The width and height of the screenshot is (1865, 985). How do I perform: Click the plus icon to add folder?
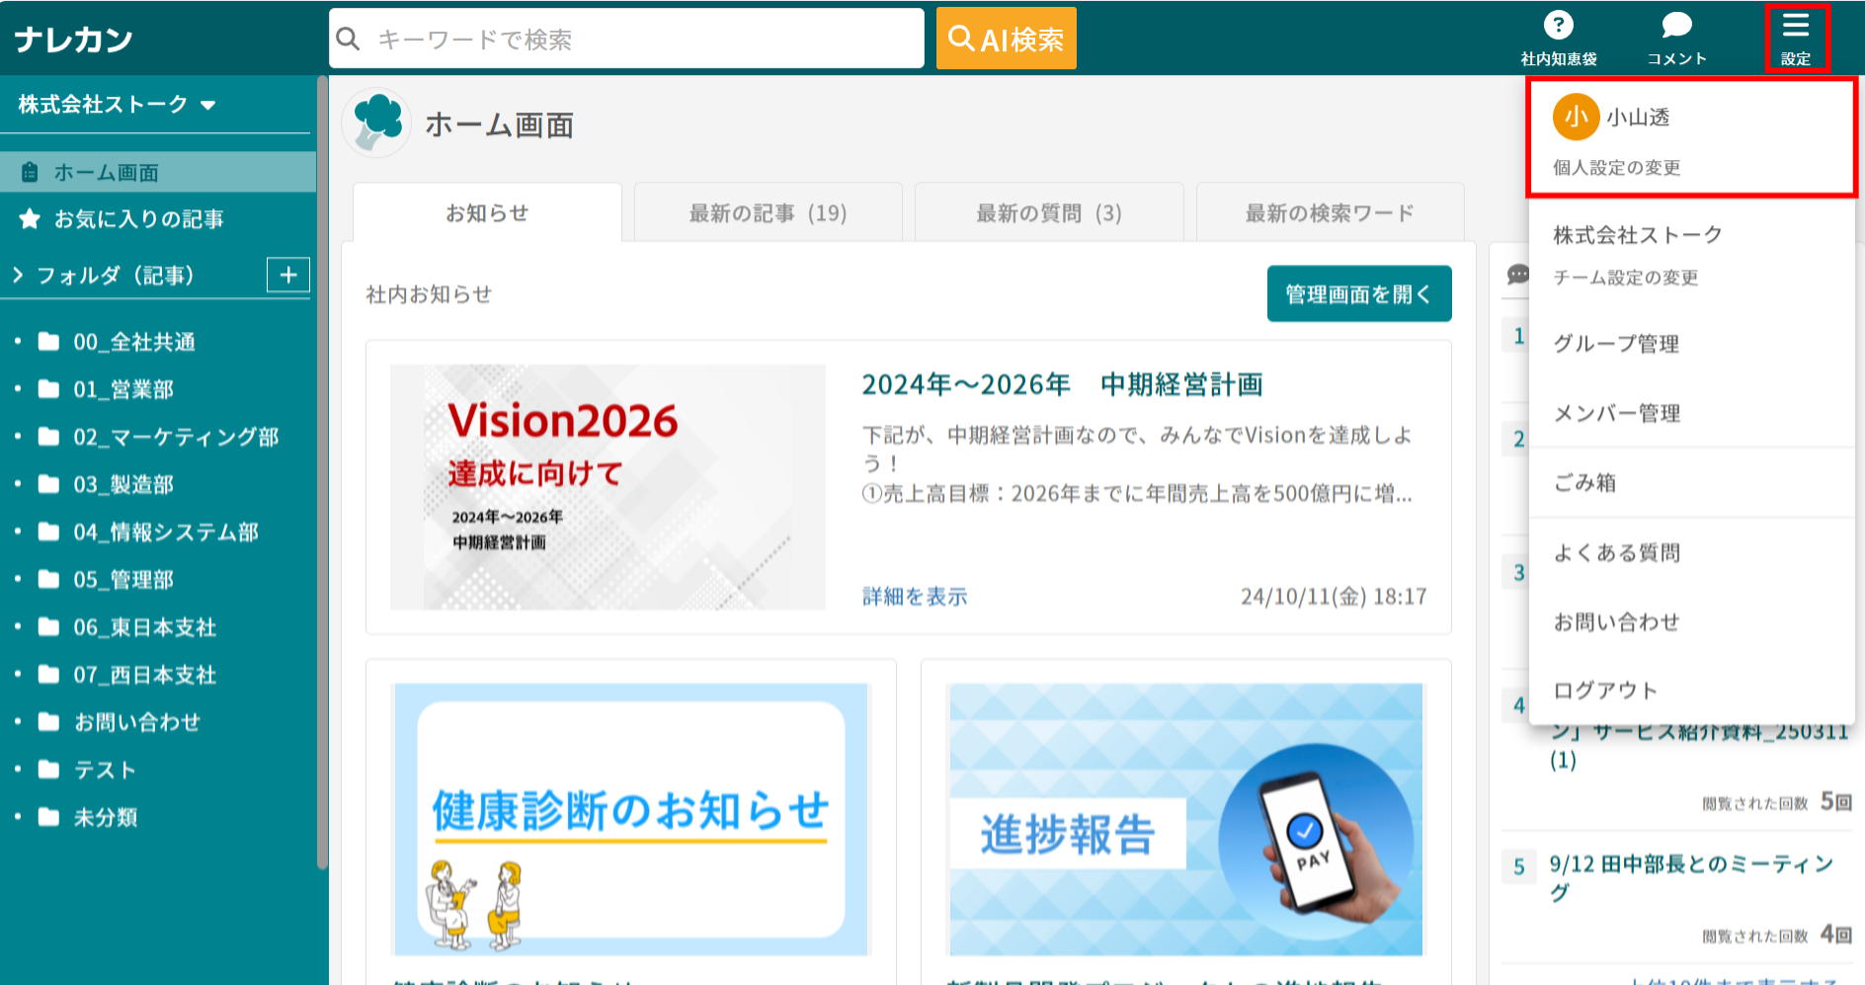(287, 275)
